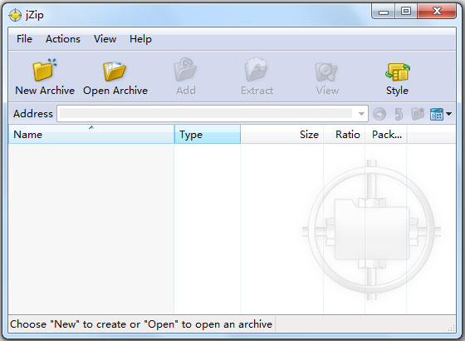Click the Add files toolbar icon

point(185,70)
